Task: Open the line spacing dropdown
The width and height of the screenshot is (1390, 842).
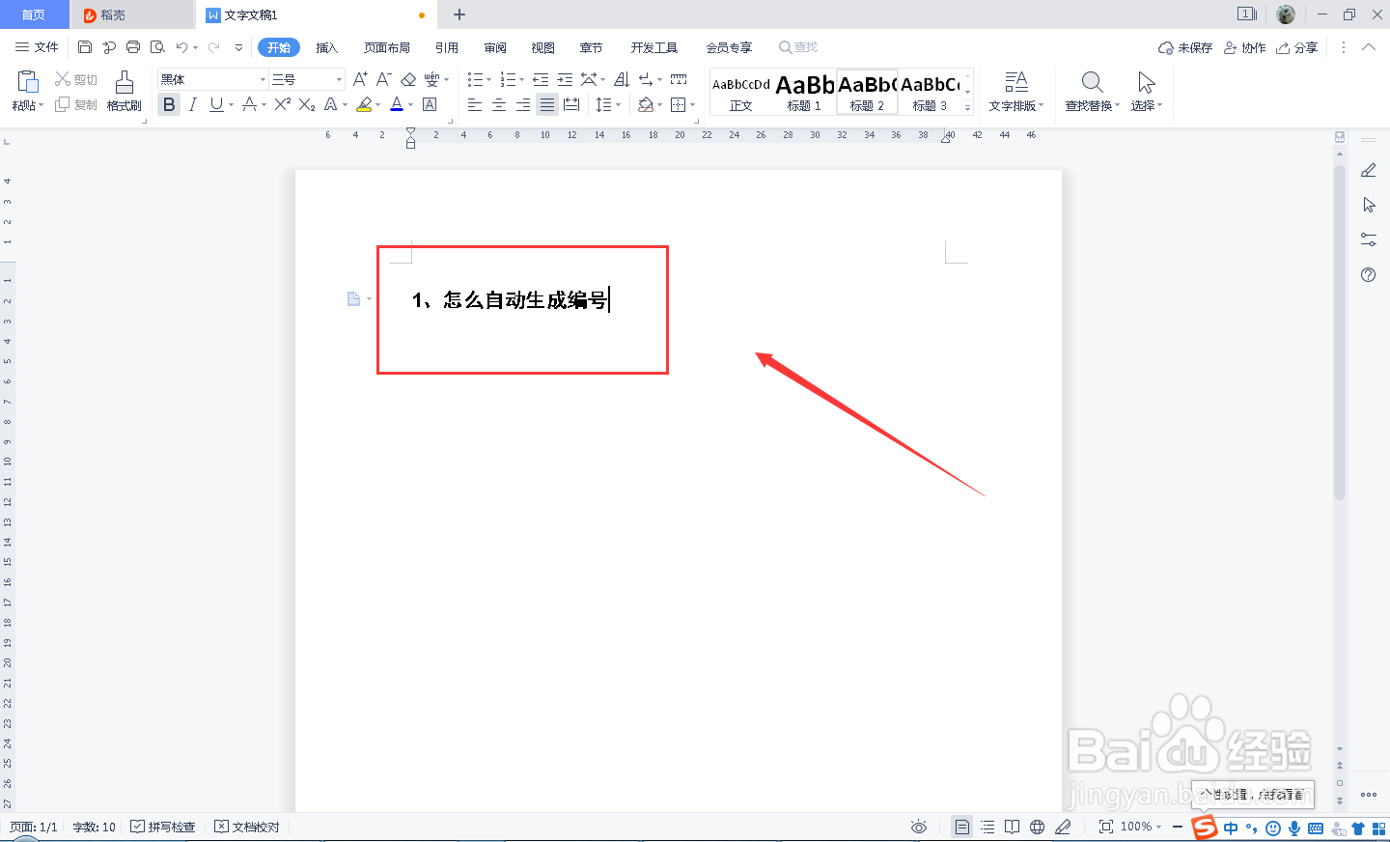Action: (616, 104)
